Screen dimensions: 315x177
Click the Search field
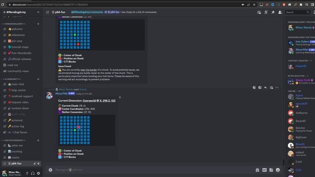click(297, 12)
